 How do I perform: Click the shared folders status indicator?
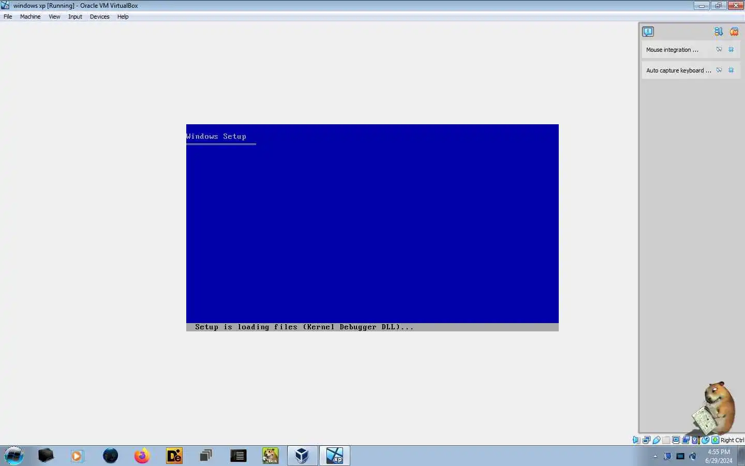pos(666,440)
